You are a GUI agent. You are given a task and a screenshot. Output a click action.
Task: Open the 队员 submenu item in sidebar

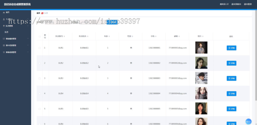[x=7, y=32]
